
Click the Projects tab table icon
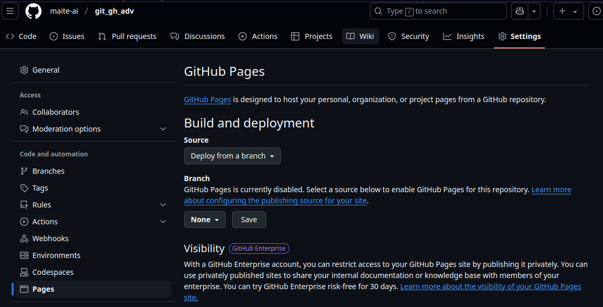click(295, 36)
